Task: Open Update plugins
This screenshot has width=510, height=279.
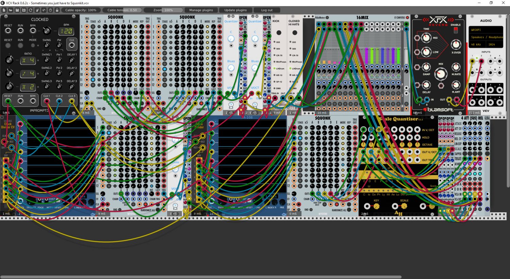Action: (x=236, y=10)
